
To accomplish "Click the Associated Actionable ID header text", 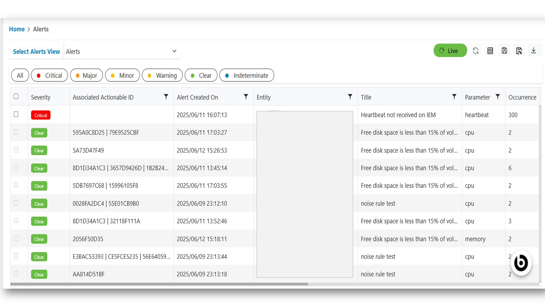I will (103, 97).
